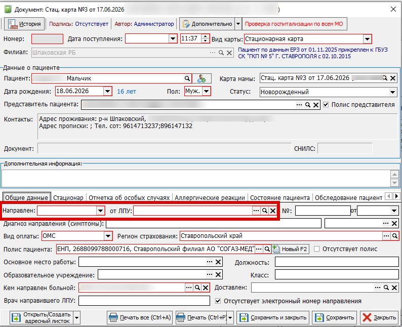Switch to Общие данные tab

(x=27, y=197)
